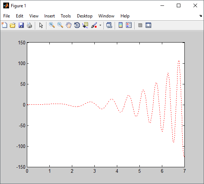This screenshot has height=184, width=204.
Task: Open the Insert menu
Action: point(49,16)
